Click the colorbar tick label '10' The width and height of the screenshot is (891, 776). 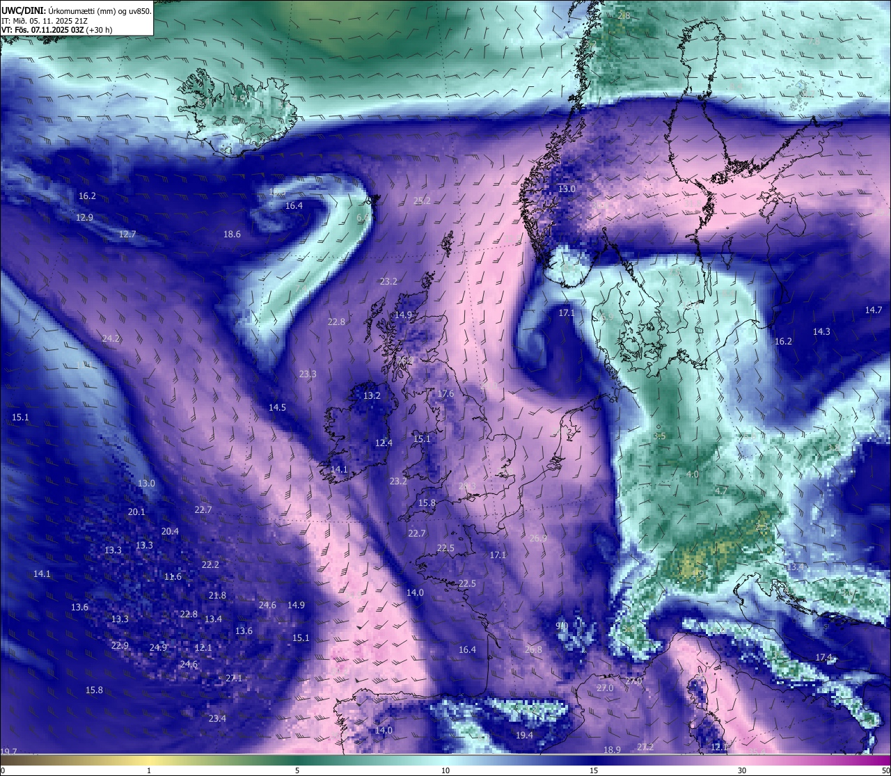coord(445,770)
